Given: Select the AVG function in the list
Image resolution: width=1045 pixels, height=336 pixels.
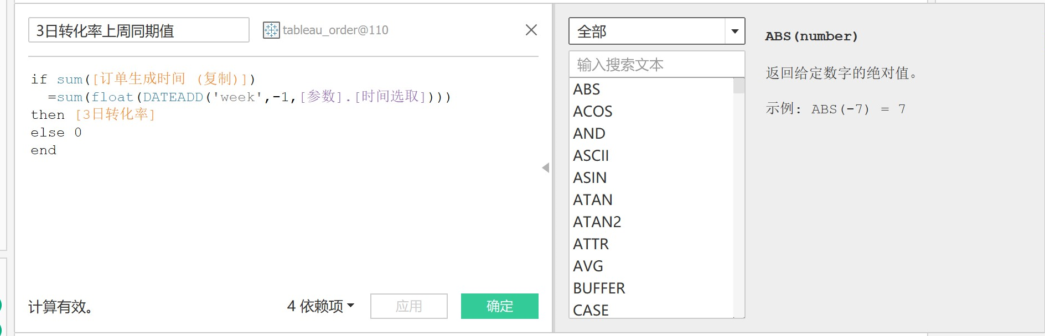Looking at the screenshot, I should pos(588,266).
